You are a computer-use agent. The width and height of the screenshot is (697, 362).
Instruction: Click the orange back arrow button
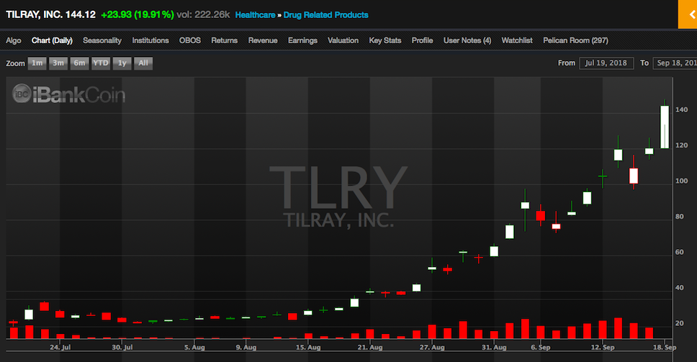click(x=687, y=14)
